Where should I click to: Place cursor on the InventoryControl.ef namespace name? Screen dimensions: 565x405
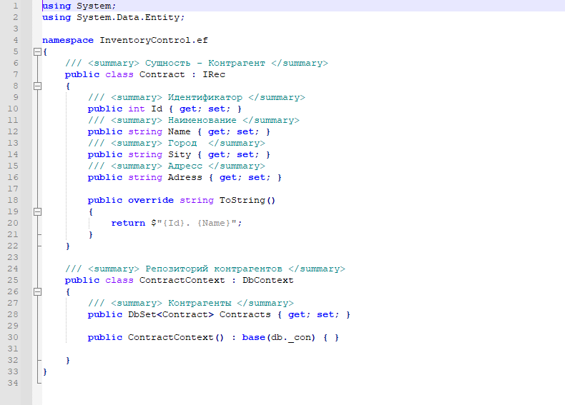click(153, 40)
